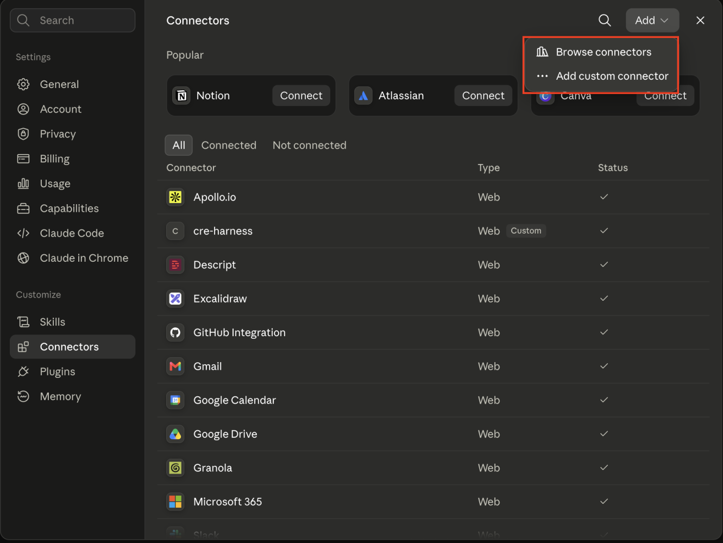Open General settings

click(73, 84)
